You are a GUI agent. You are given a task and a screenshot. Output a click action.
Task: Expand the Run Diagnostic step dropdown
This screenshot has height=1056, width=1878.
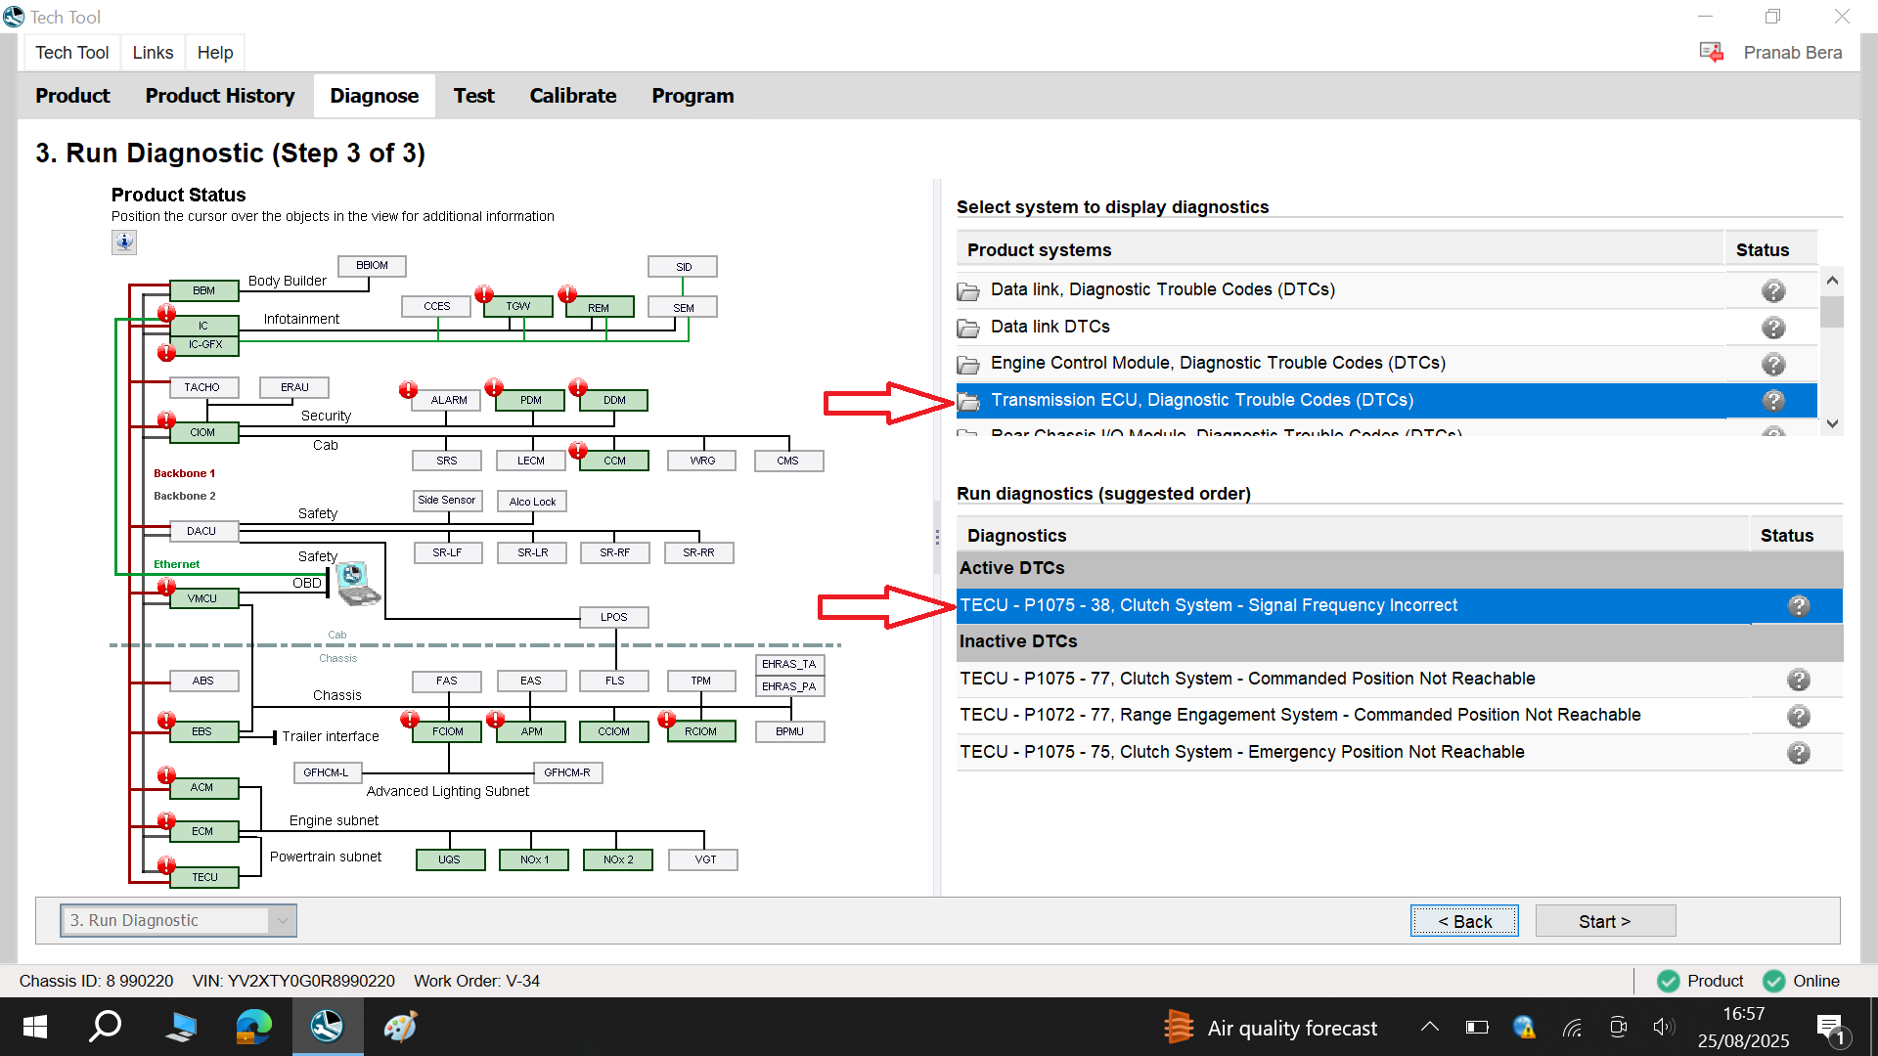click(283, 920)
